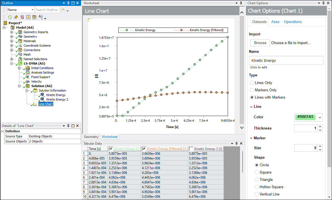The height and width of the screenshot is (200, 332).
Task: Switch to the Axes tab
Action: pyautogui.click(x=275, y=22)
